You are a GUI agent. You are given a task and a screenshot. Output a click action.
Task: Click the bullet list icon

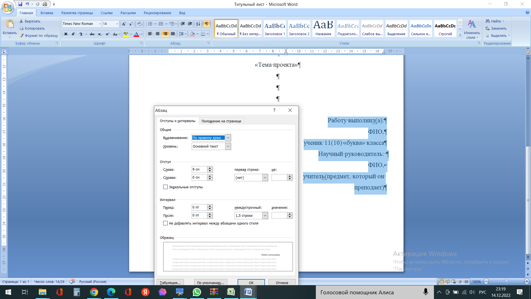(150, 24)
